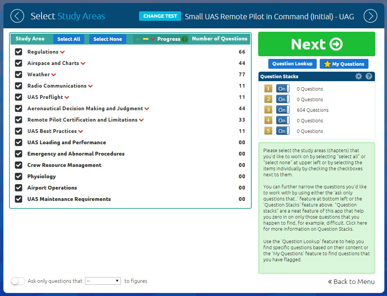Select question stack number 1 badge
The width and height of the screenshot is (387, 296).
[x=268, y=89]
